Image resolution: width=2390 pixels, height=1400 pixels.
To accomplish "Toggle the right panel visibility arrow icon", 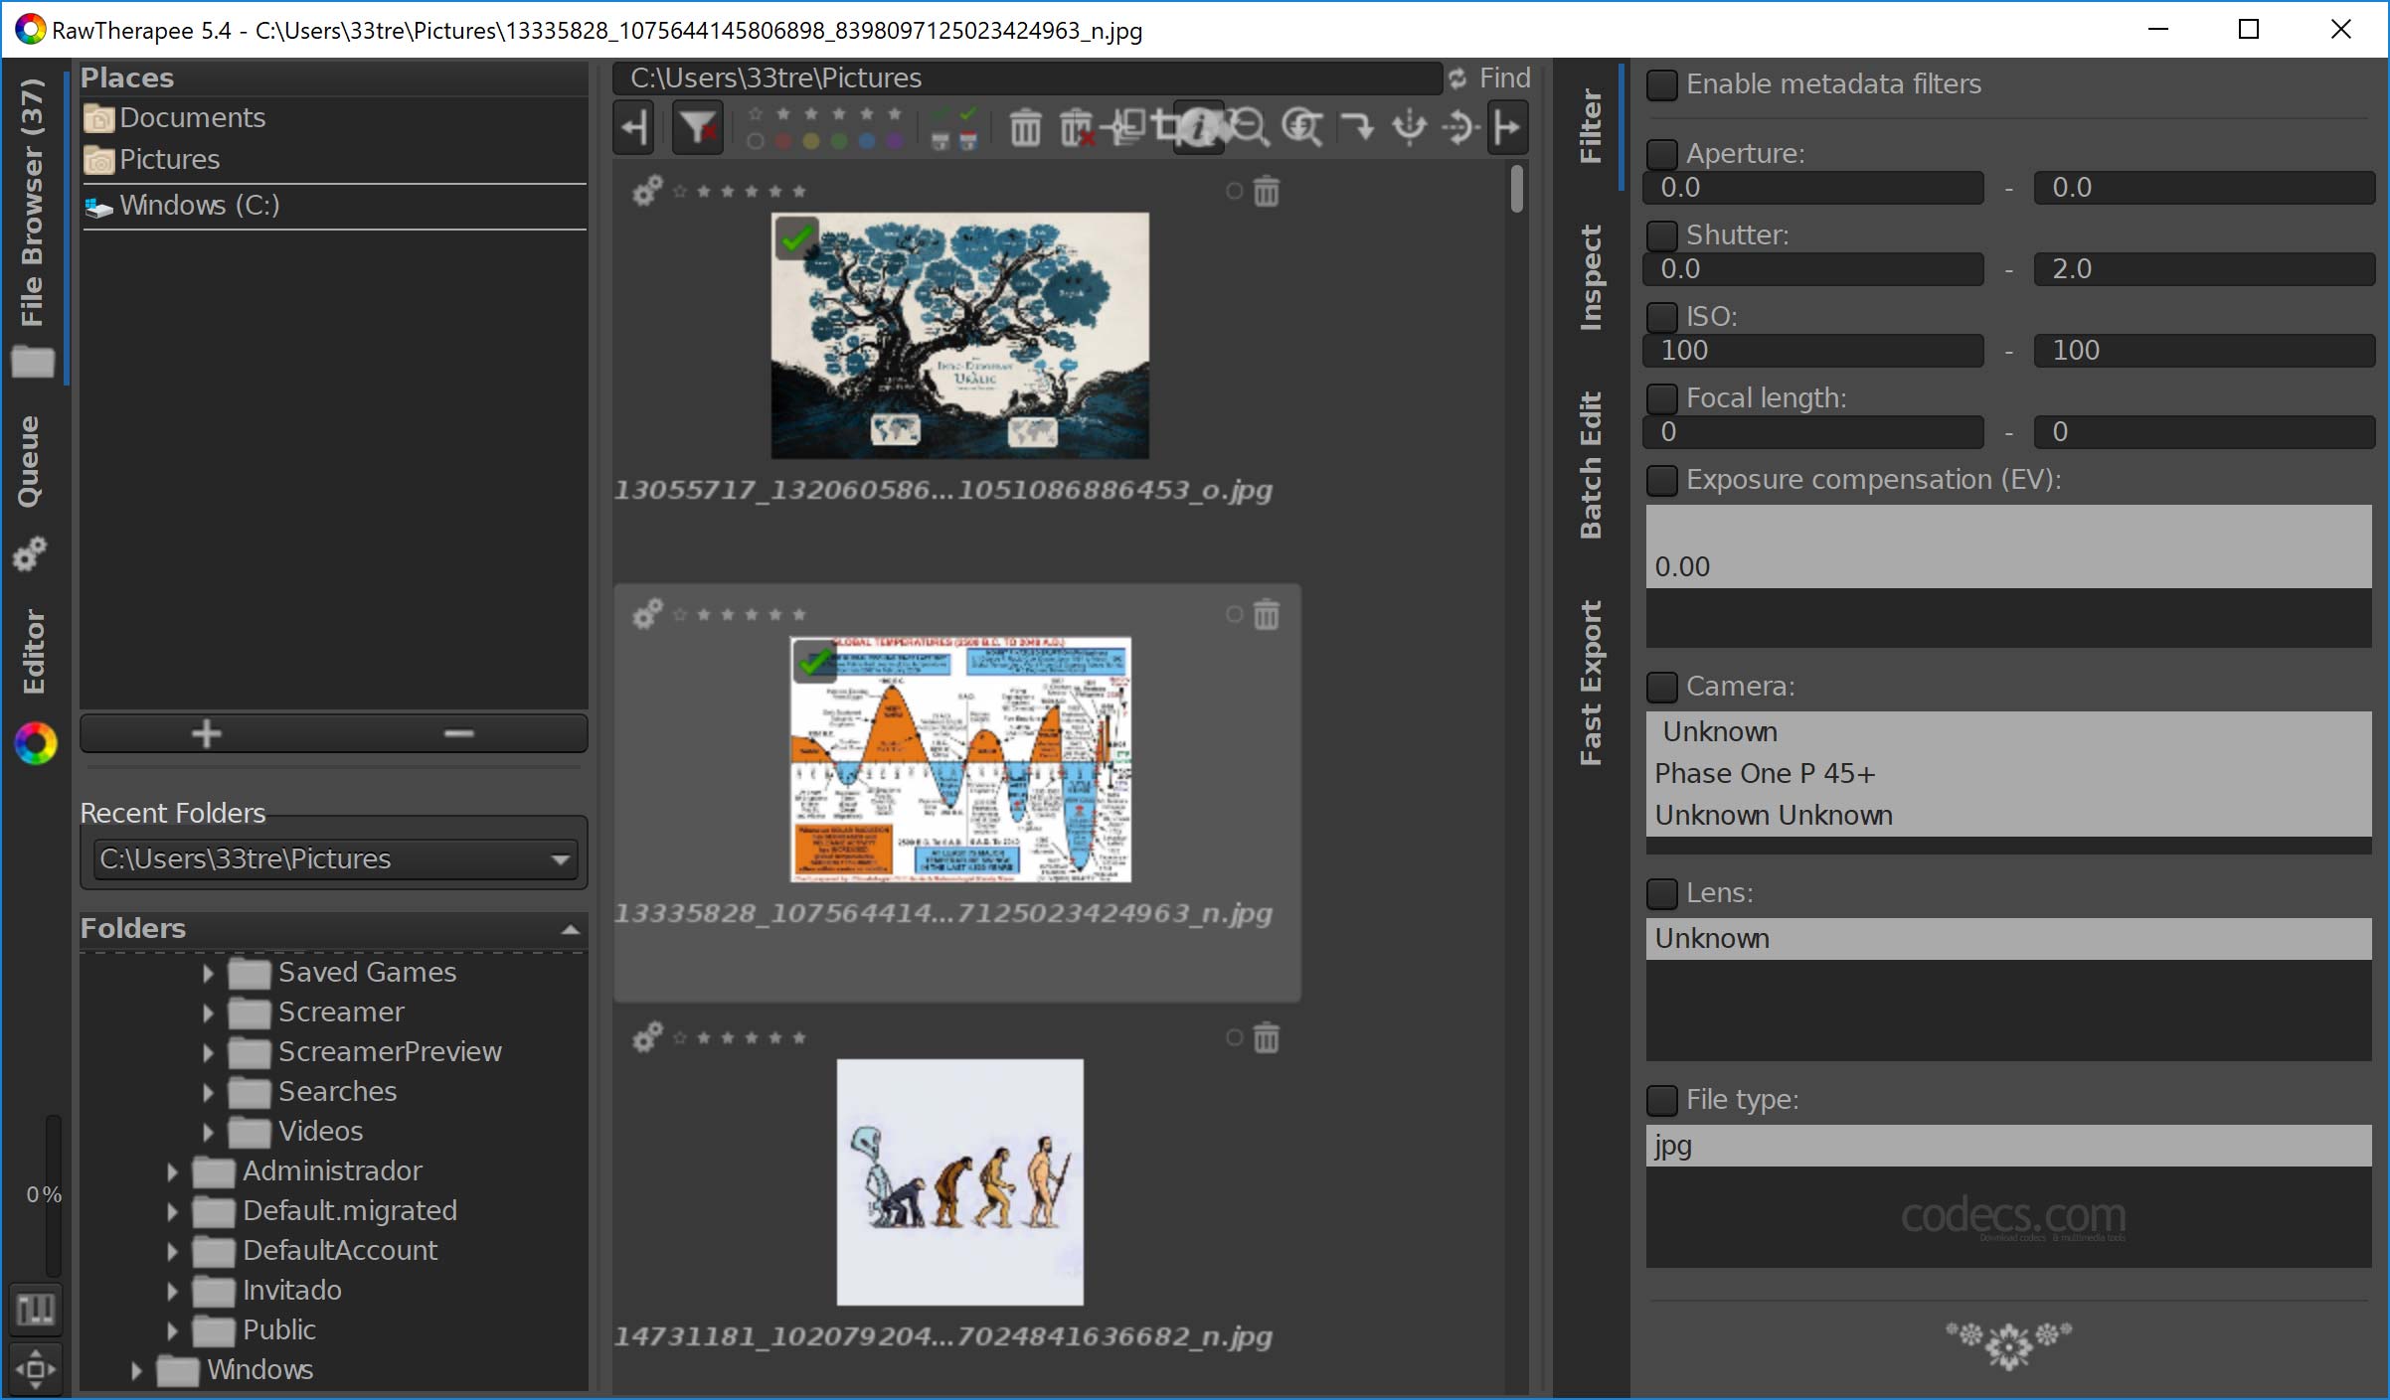I will click(x=1507, y=128).
